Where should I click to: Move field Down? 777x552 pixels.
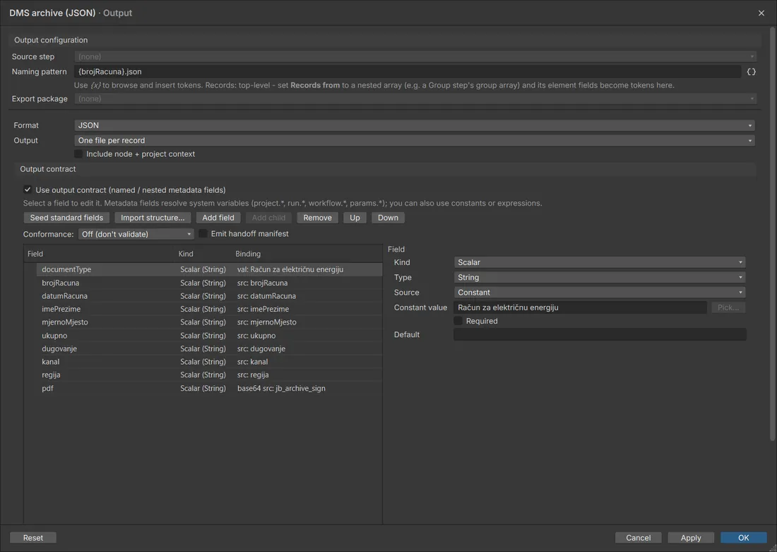(388, 218)
